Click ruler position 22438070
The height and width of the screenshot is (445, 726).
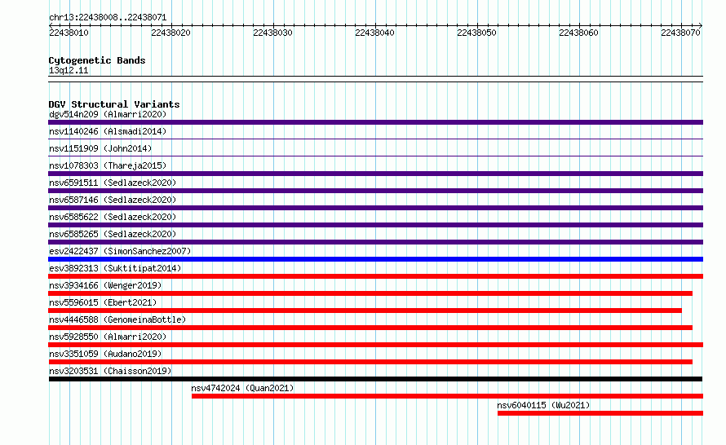click(680, 33)
